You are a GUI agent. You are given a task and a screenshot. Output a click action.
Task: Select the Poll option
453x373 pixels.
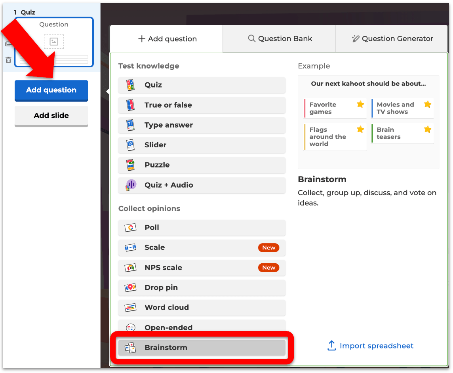click(x=202, y=228)
